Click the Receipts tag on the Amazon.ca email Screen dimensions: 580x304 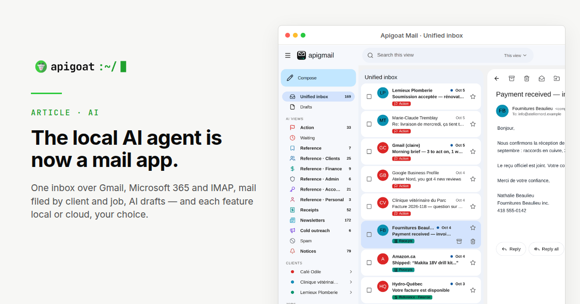(x=403, y=270)
